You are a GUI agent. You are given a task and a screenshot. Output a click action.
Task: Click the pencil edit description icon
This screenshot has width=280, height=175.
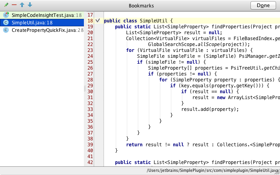[6, 5]
